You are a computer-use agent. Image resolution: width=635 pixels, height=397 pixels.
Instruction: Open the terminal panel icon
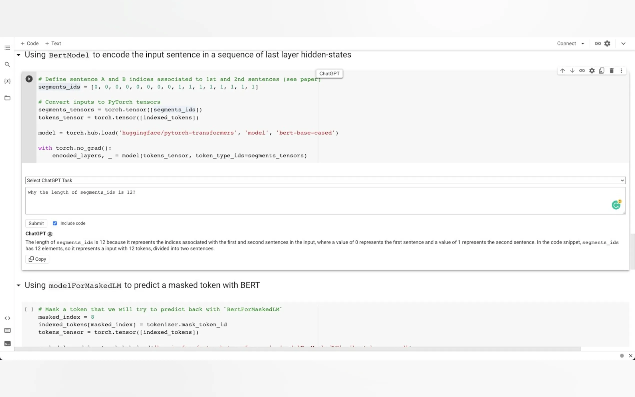(7, 344)
